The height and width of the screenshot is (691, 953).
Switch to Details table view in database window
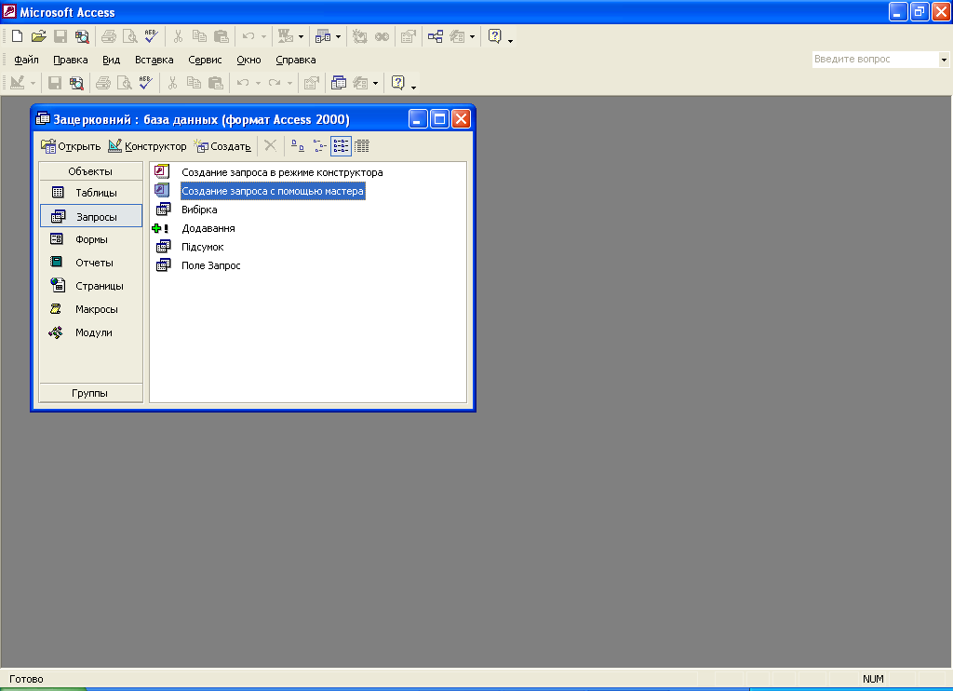(362, 146)
